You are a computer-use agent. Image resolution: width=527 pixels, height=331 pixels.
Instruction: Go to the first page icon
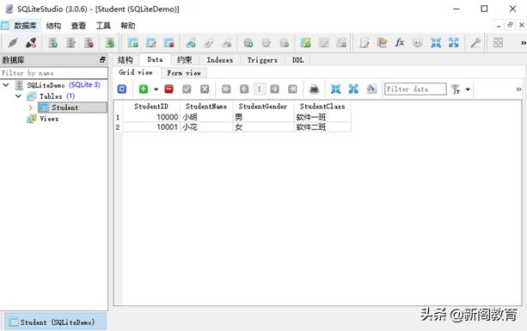pos(226,89)
